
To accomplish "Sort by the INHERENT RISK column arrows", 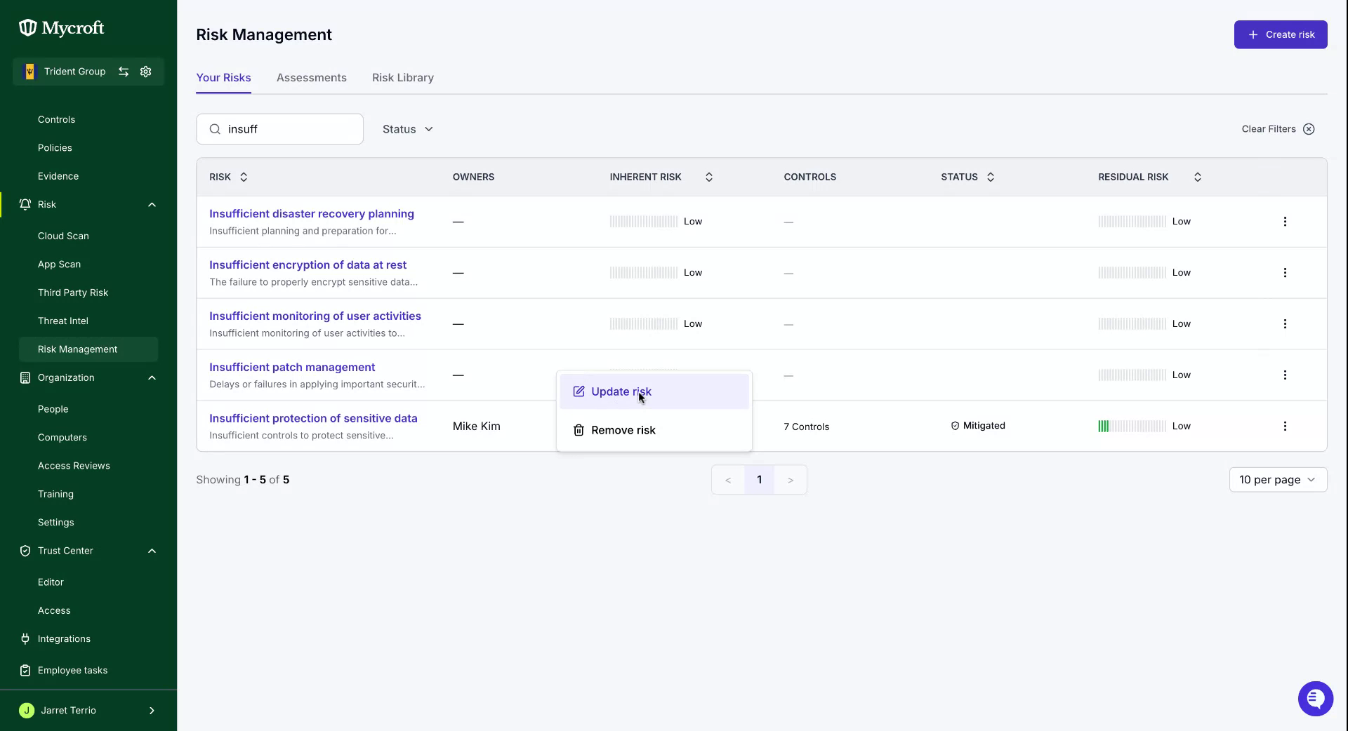I will (x=709, y=177).
